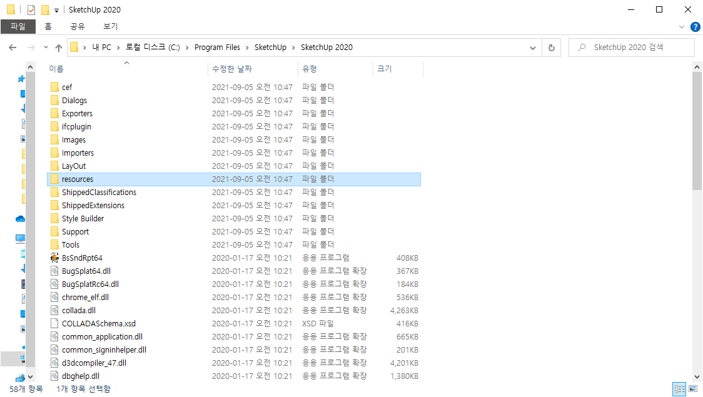
Task: Go back to previous folder
Action: [x=13, y=48]
